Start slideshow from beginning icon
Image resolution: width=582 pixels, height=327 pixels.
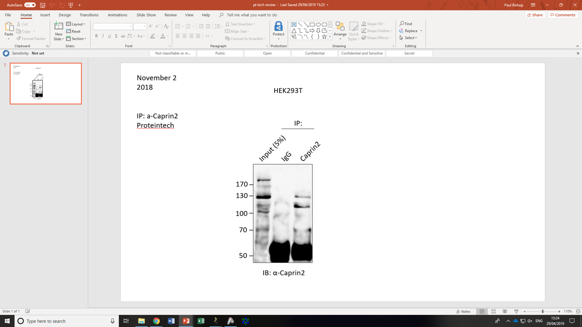click(70, 5)
